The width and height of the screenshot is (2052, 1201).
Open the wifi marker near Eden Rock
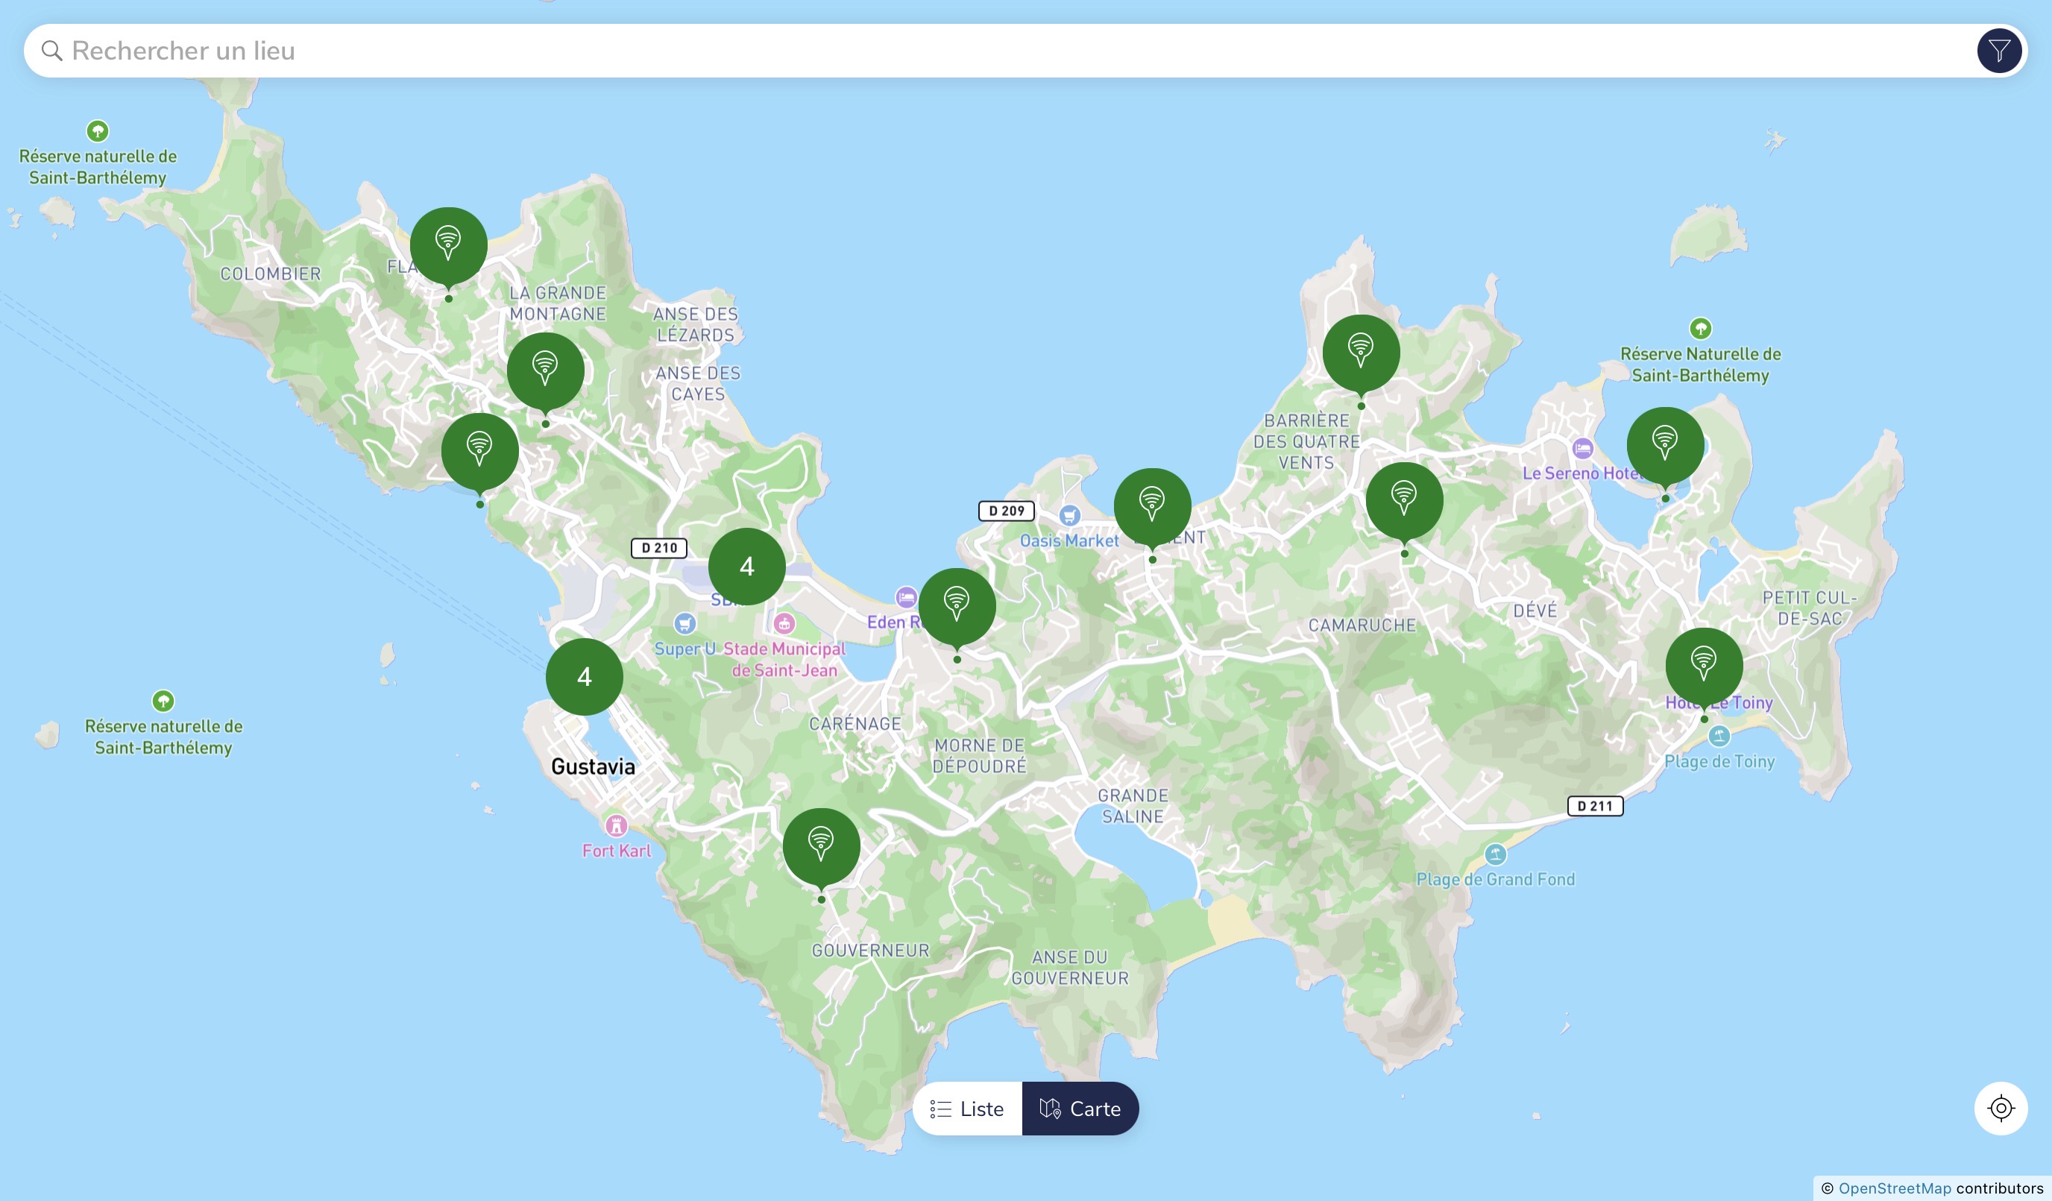pyautogui.click(x=957, y=606)
